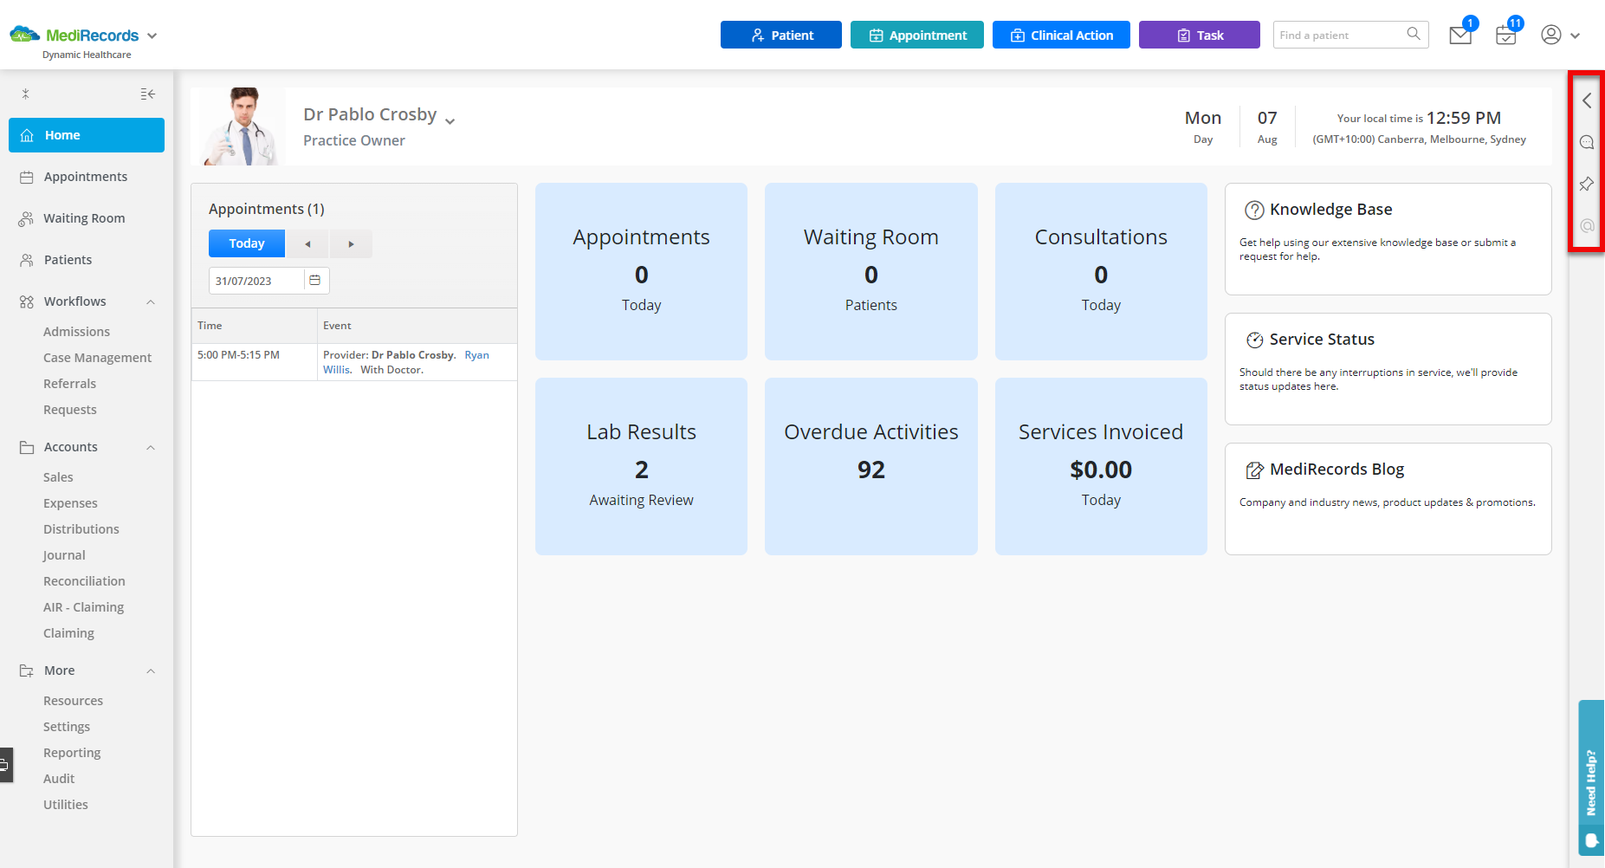
Task: Click the Clinical Action button
Action: 1061,35
